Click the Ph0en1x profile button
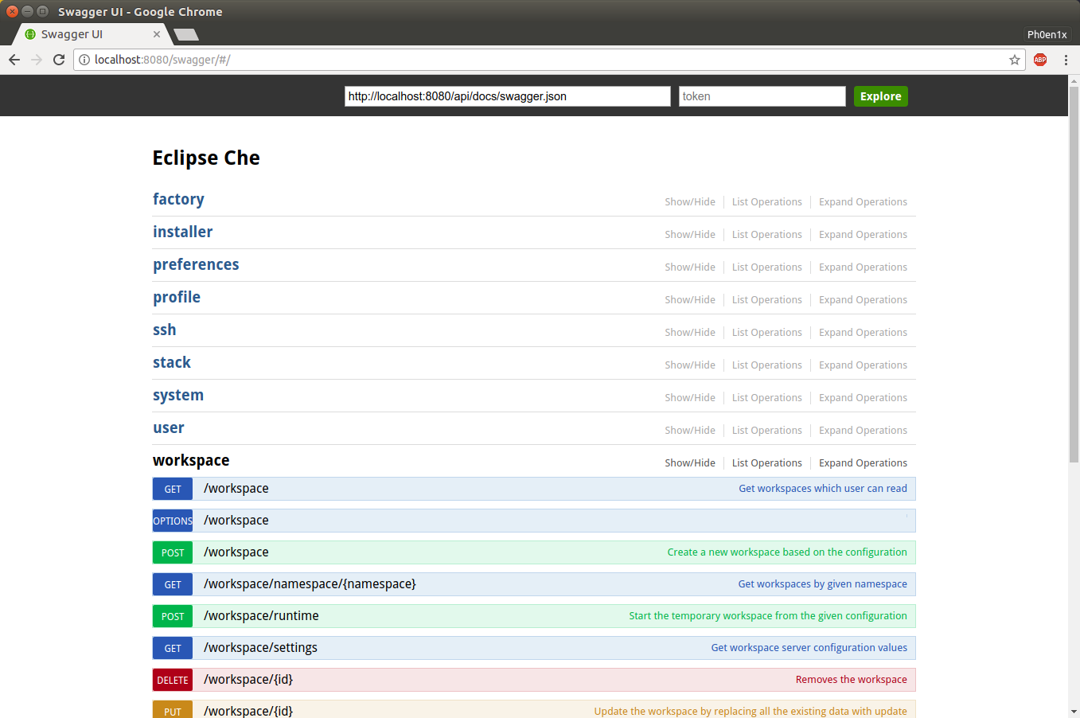The image size is (1080, 718). pyautogui.click(x=1047, y=34)
